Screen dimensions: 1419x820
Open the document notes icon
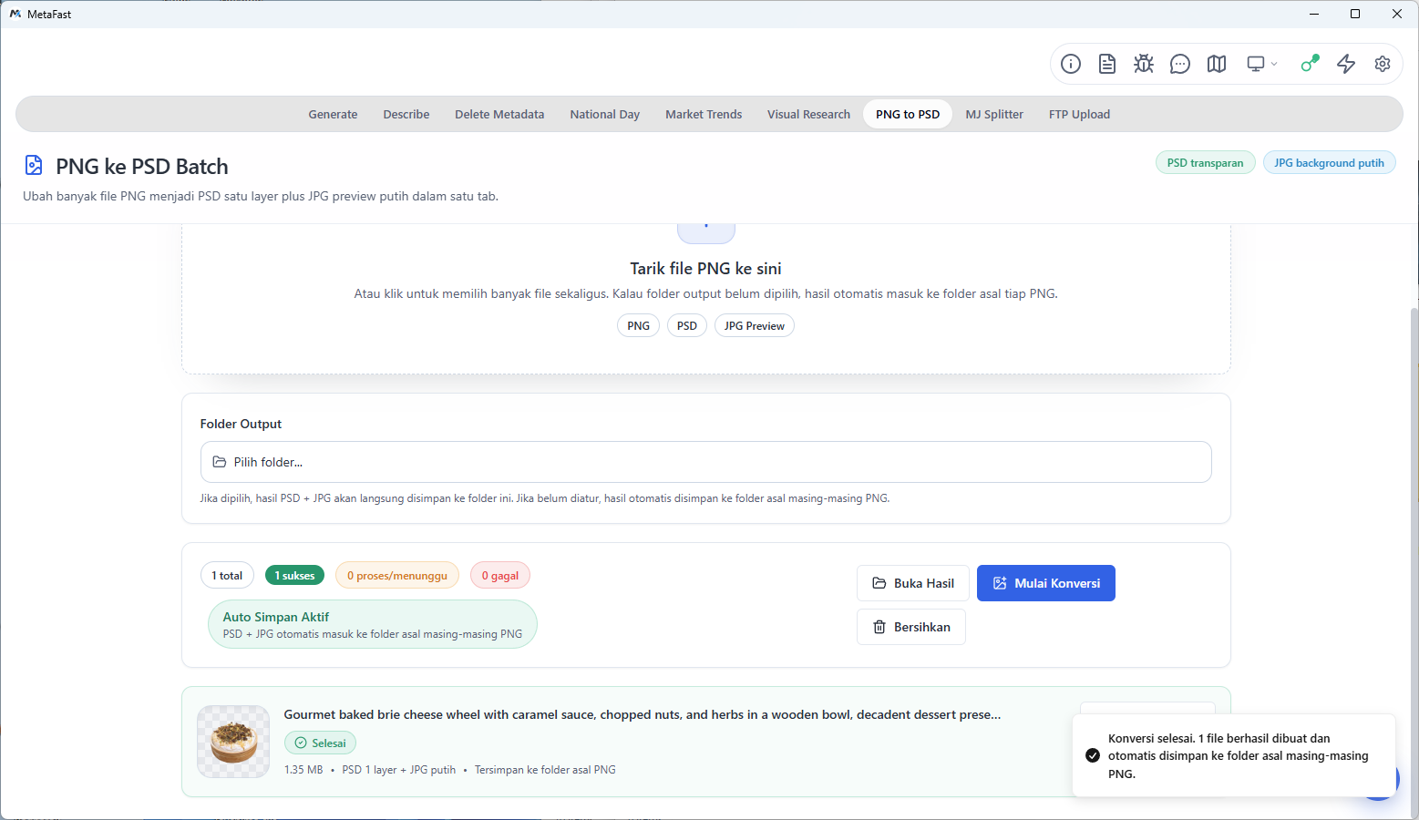click(1107, 64)
